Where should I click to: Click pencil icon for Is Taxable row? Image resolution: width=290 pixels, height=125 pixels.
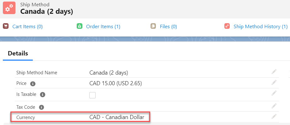pos(274,93)
